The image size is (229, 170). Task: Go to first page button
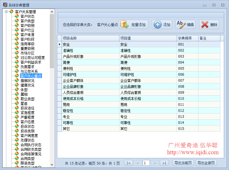pyautogui.click(x=129, y=163)
